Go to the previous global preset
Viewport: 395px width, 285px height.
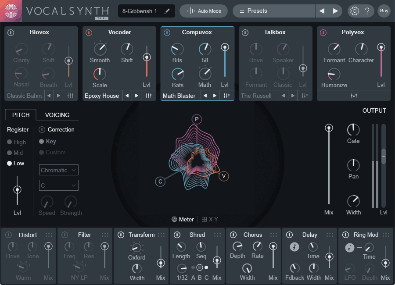click(322, 11)
